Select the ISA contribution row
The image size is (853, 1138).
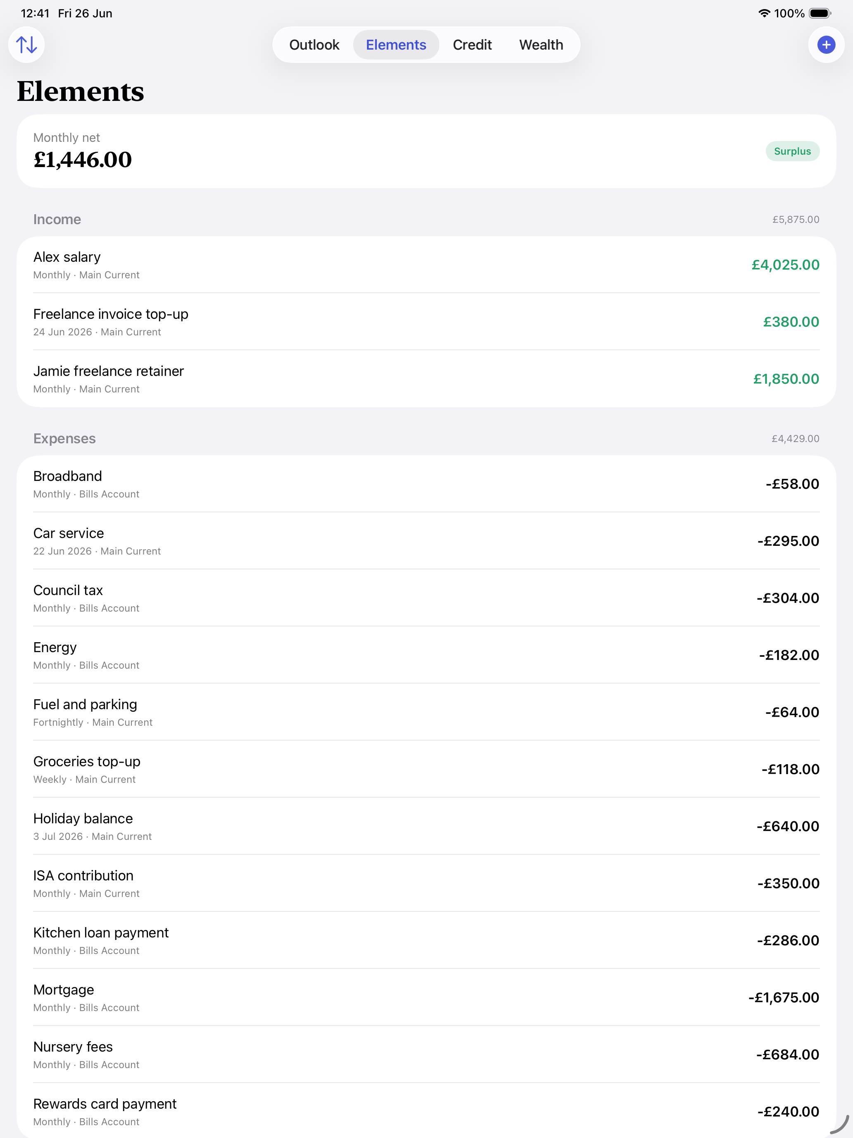426,884
